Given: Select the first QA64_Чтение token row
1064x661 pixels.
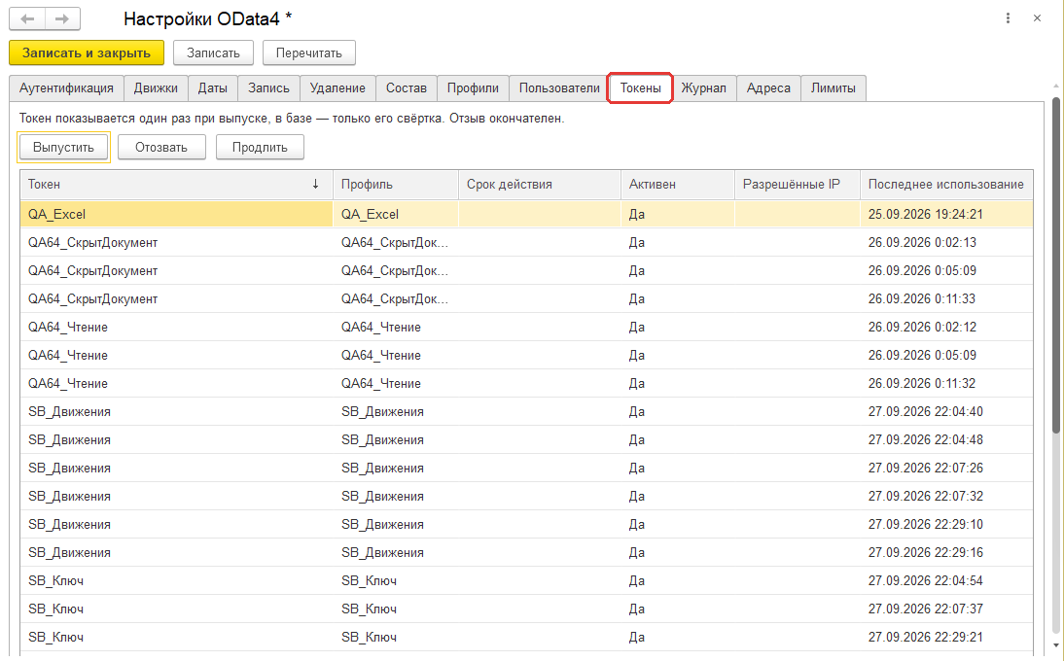Looking at the screenshot, I should (526, 327).
